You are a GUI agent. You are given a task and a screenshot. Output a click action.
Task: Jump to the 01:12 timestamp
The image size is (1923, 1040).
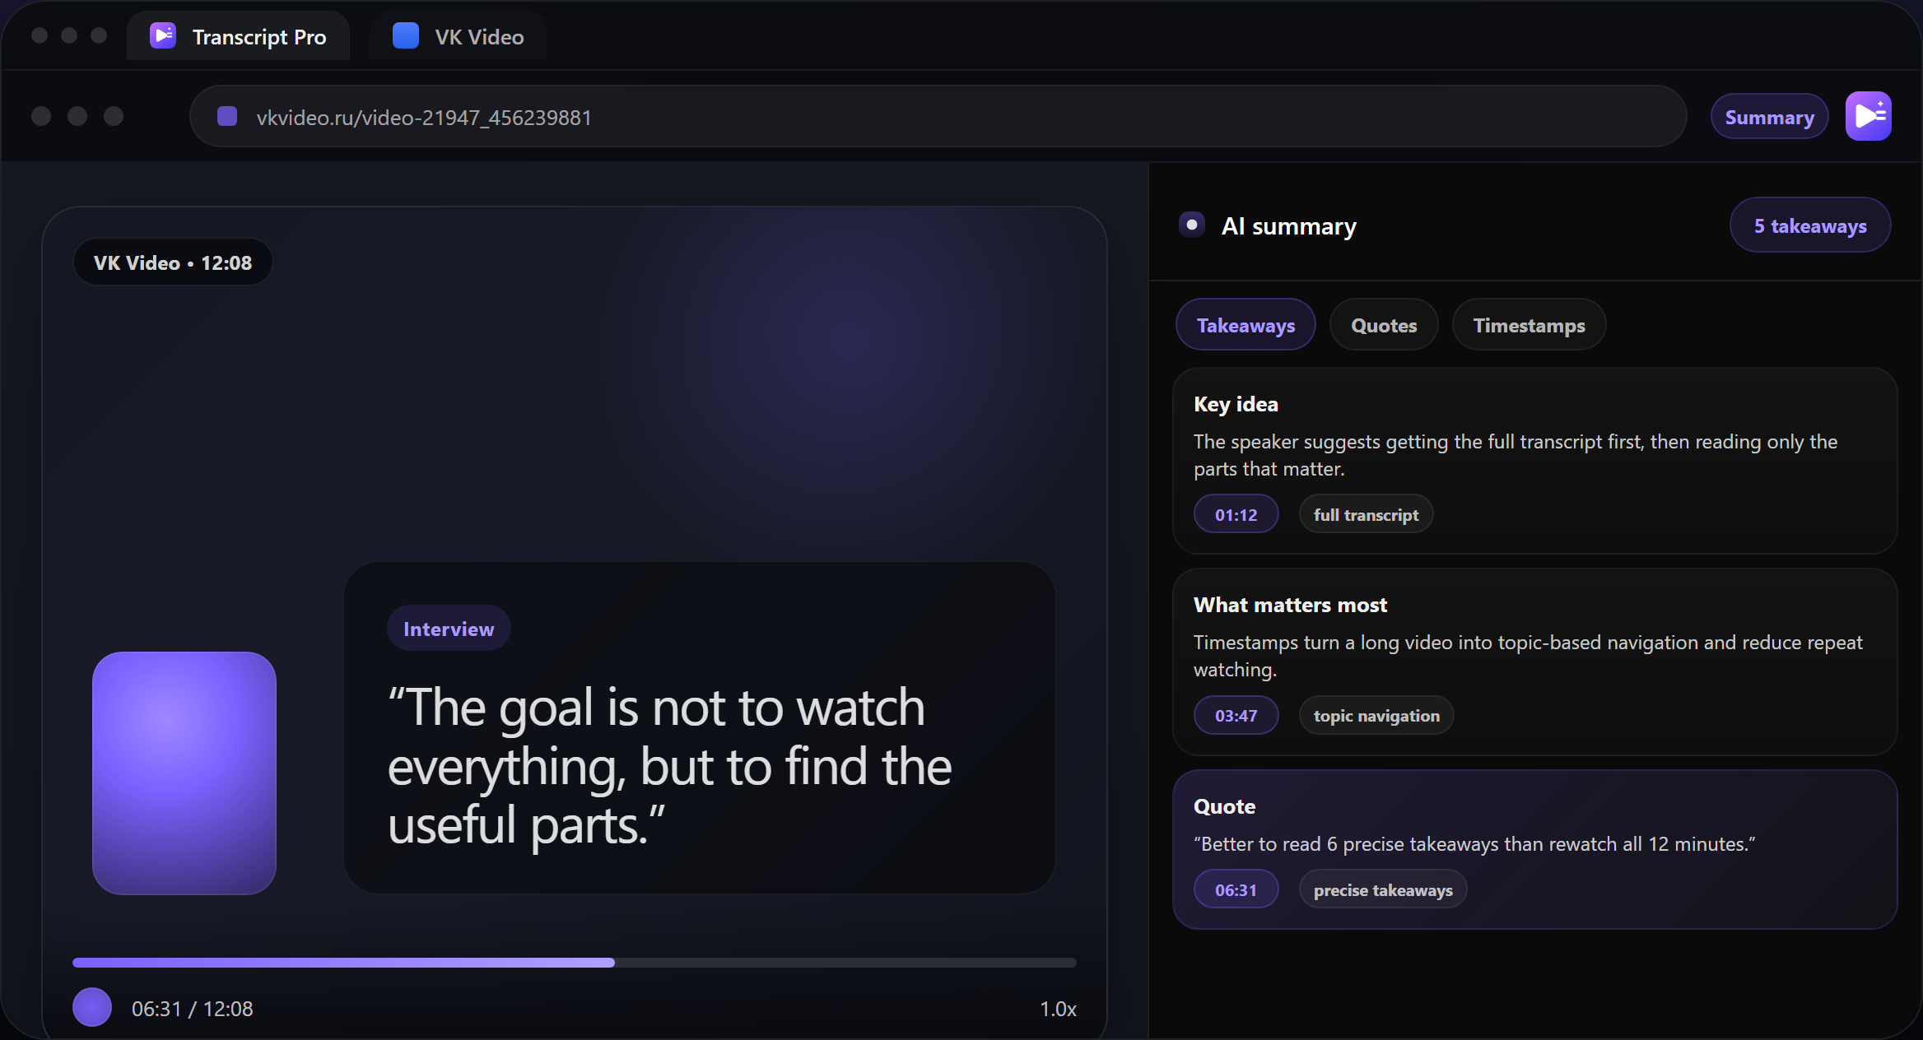[x=1236, y=514]
